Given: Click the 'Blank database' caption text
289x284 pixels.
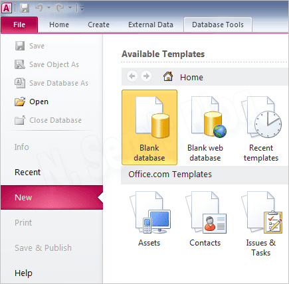Looking at the screenshot, I should (x=149, y=153).
